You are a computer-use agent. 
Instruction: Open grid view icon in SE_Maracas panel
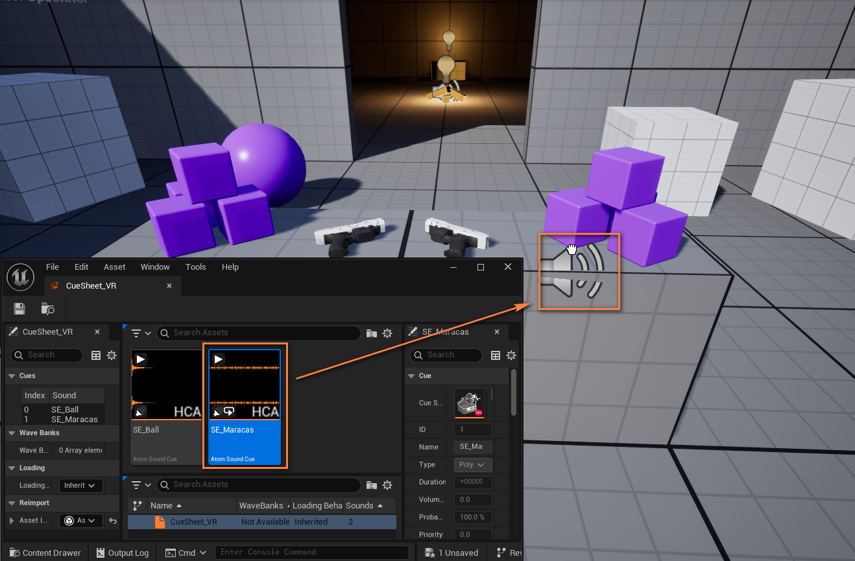pos(496,355)
